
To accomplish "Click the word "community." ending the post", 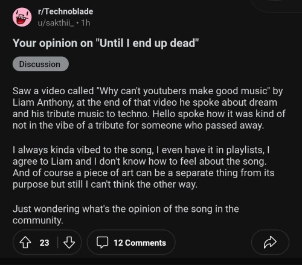I will click(x=38, y=220).
